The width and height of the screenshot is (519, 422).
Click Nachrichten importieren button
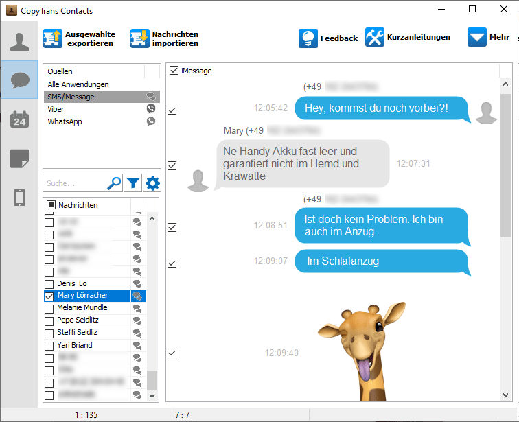point(165,38)
